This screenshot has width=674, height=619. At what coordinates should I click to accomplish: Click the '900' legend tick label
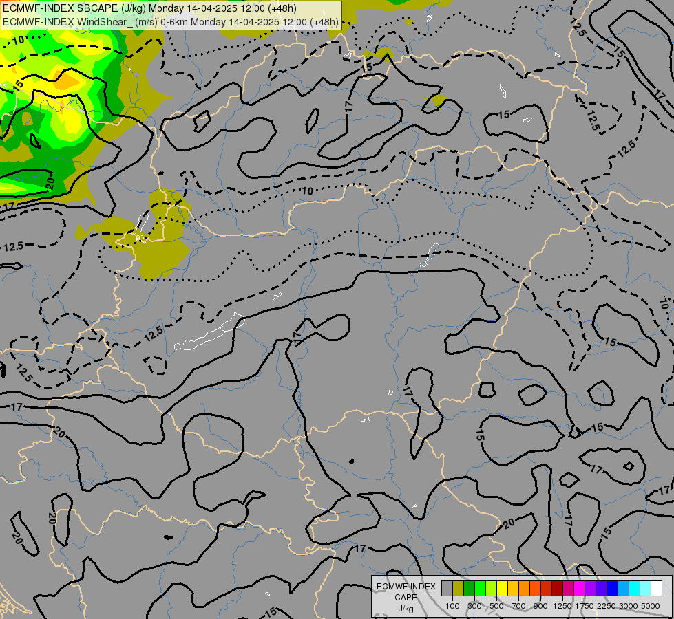(540, 606)
